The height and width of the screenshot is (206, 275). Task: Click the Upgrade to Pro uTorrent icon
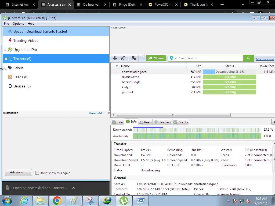point(10,50)
